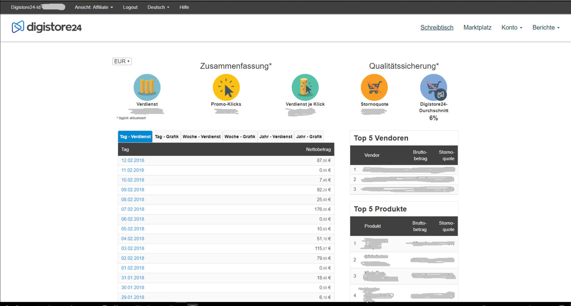571x306 pixels.
Task: Open the 04.02.2018 date link
Action: pos(133,239)
